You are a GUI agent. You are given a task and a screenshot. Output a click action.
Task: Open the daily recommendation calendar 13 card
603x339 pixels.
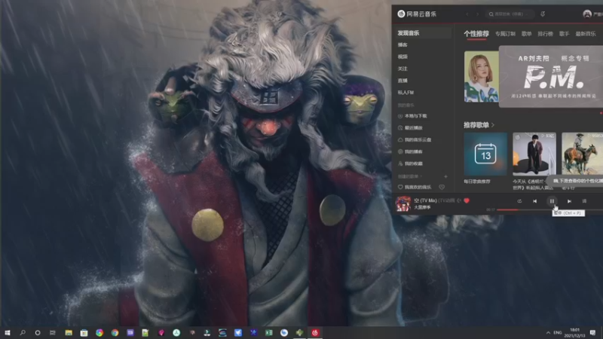click(x=485, y=154)
